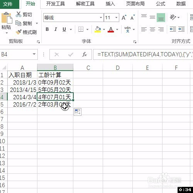The width and height of the screenshot is (193, 193).
Task: Select the Format Painter (格式刷) tool
Action: click(26, 32)
